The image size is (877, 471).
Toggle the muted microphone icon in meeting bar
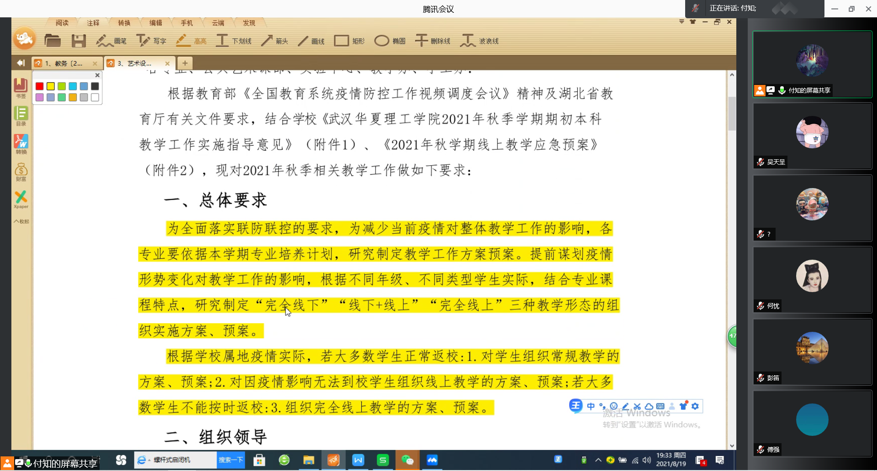(x=696, y=8)
